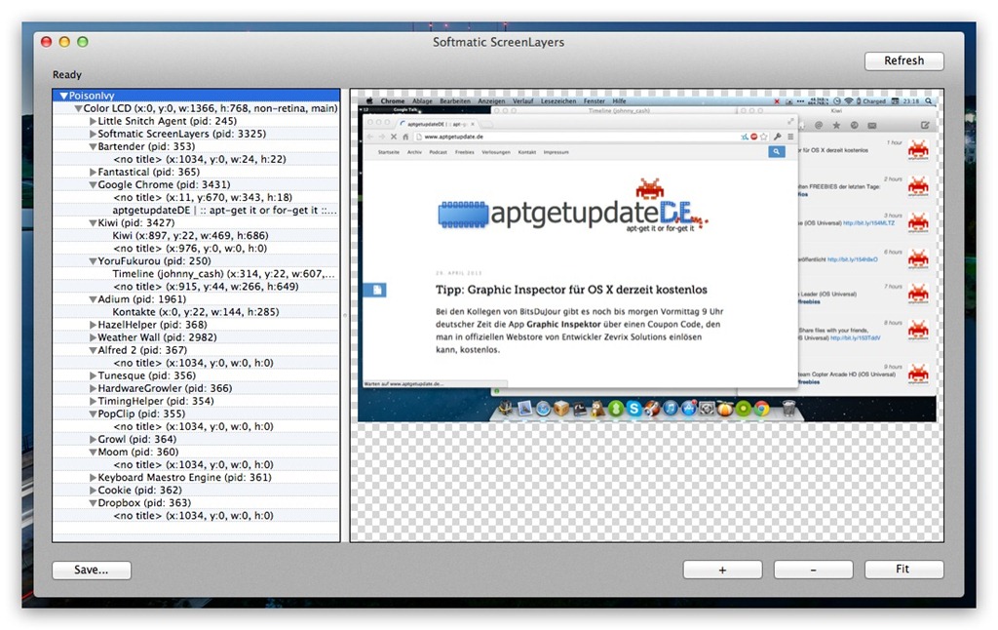Zoom out with the minus button
Image resolution: width=998 pixels, height=630 pixels.
(813, 571)
